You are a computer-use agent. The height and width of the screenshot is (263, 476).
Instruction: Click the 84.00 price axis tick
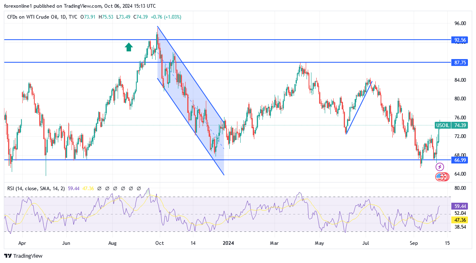click(460, 80)
